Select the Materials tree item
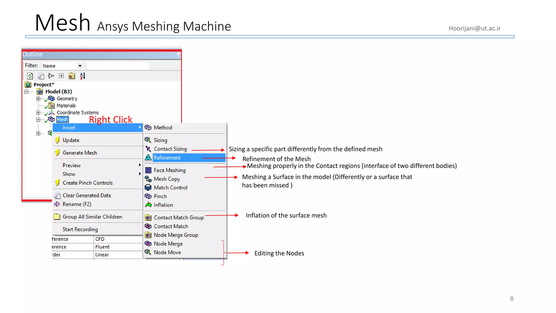 point(66,106)
